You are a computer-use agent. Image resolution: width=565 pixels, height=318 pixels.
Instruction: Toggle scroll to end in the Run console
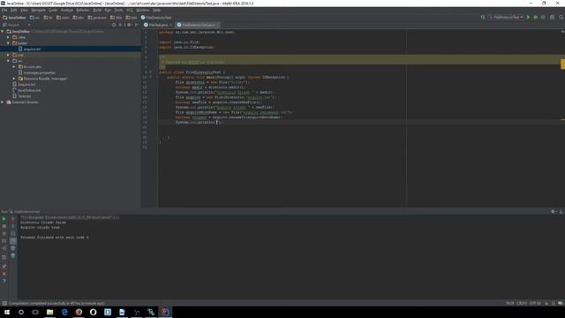(13, 241)
